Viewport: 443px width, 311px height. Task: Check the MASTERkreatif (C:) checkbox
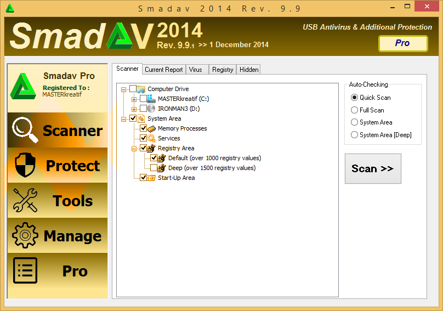(143, 99)
